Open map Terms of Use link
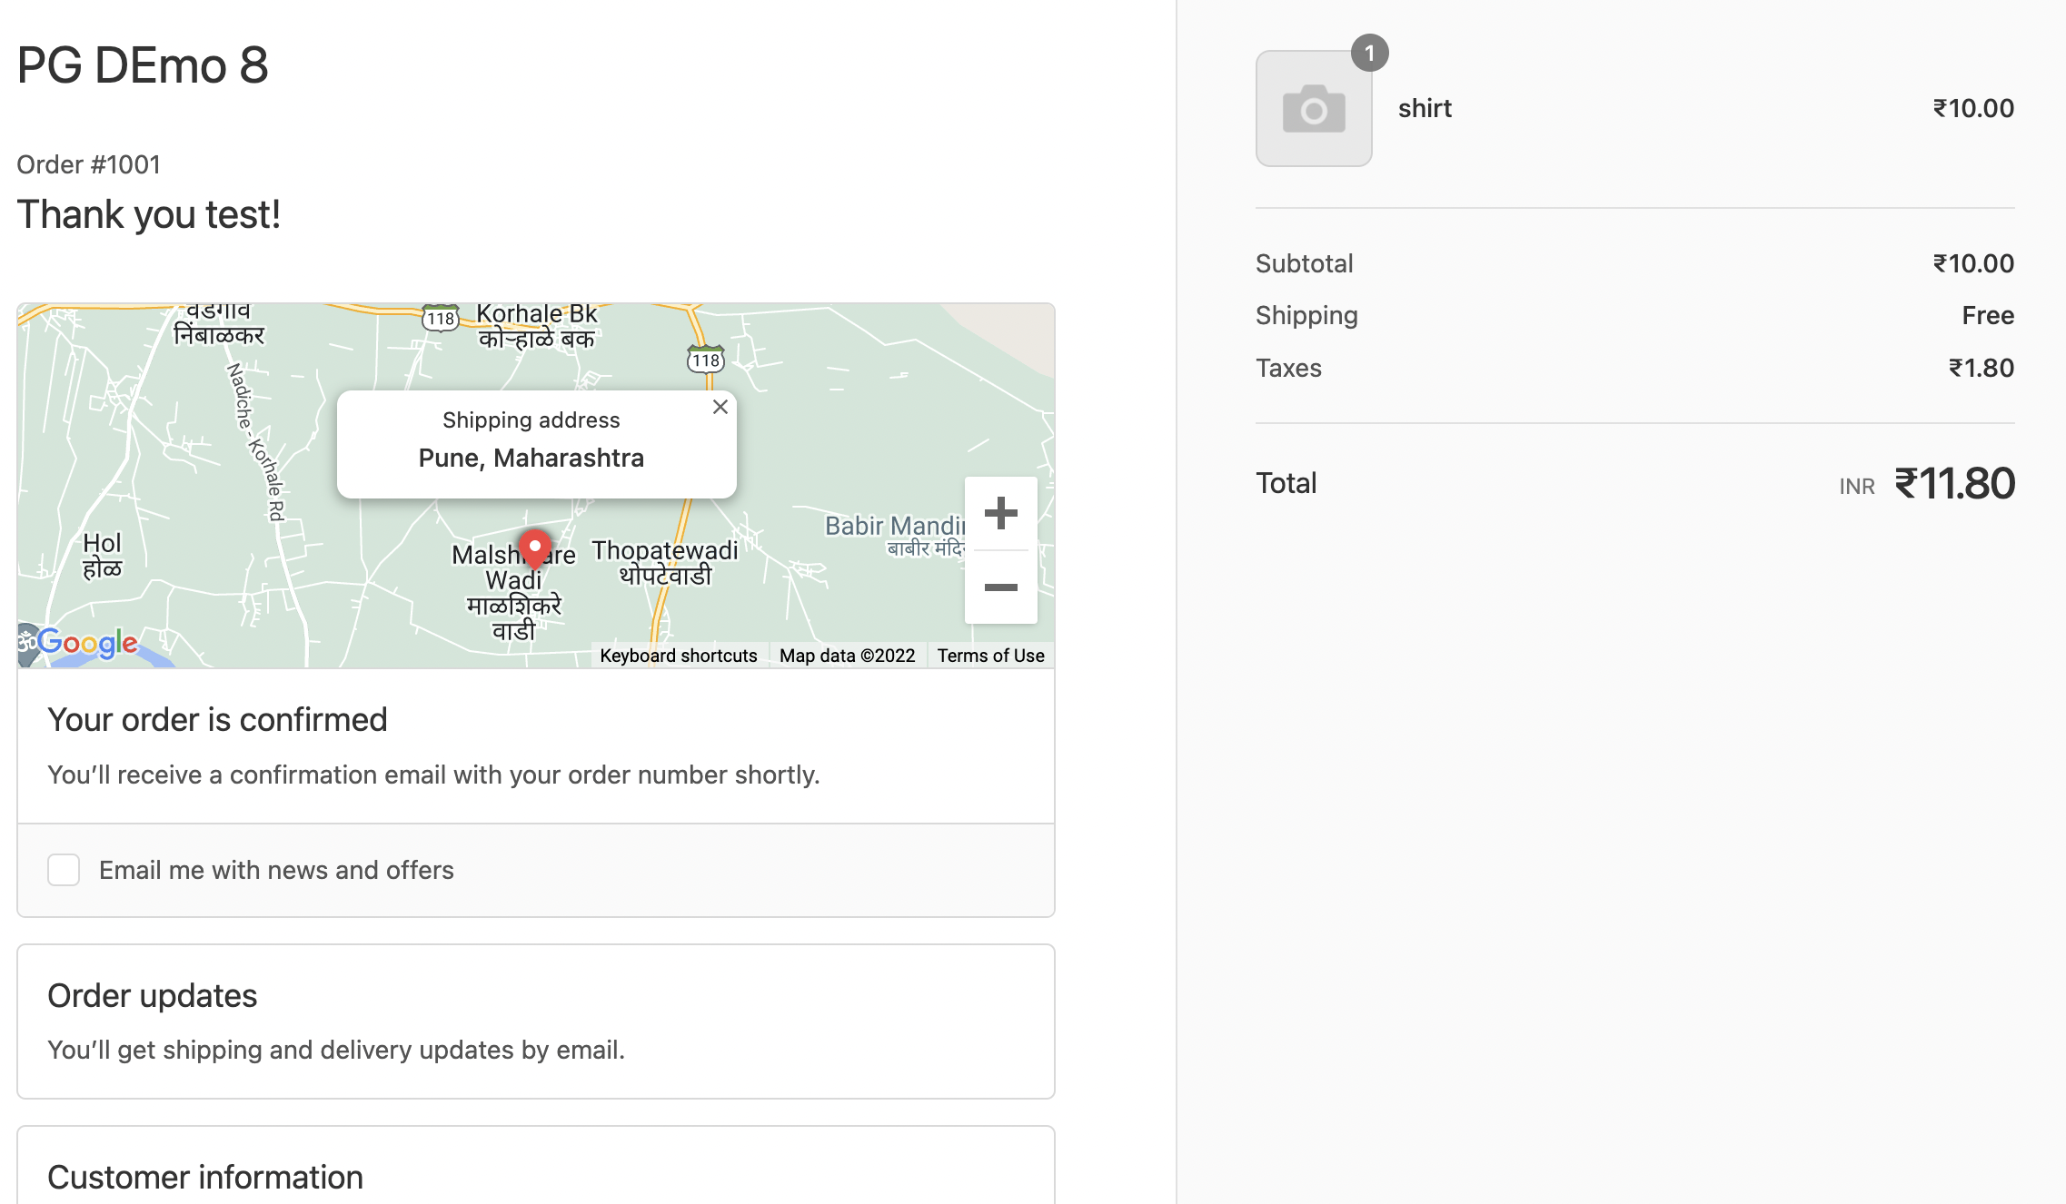Viewport: 2066px width, 1204px height. coord(990,656)
